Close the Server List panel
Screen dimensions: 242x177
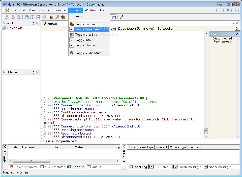click(37, 23)
